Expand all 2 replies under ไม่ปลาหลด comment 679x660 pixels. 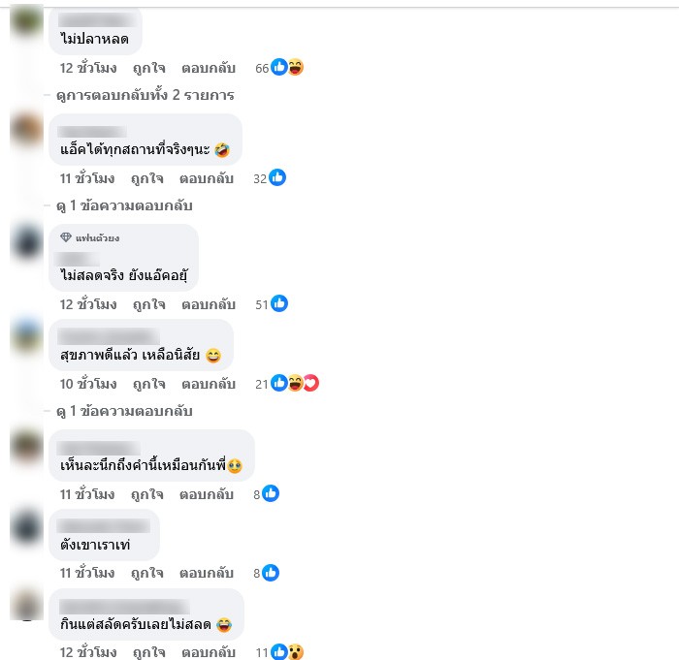(x=145, y=95)
